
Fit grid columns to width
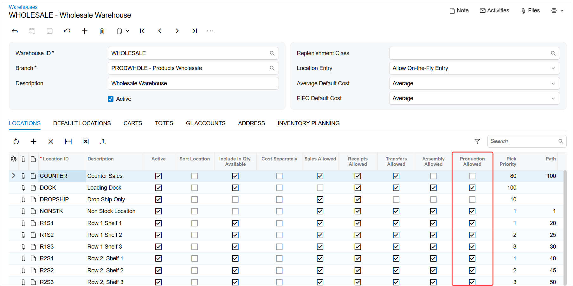(x=68, y=141)
